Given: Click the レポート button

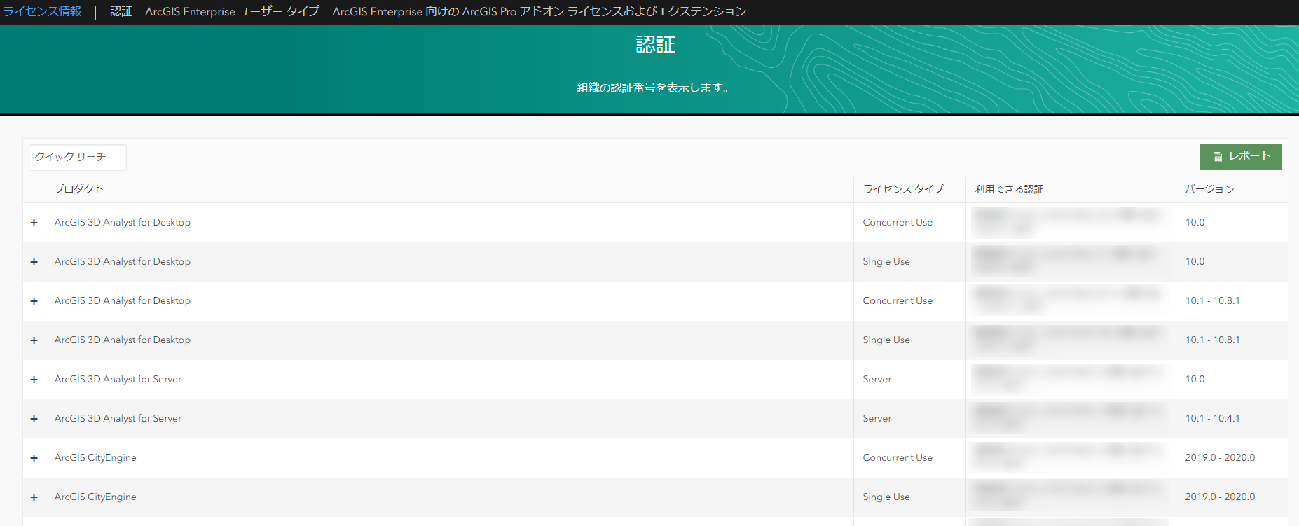Looking at the screenshot, I should click(x=1241, y=157).
